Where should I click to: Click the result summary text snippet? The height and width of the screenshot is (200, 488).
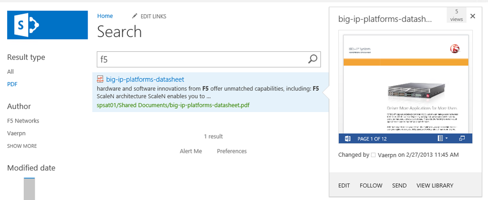[208, 92]
